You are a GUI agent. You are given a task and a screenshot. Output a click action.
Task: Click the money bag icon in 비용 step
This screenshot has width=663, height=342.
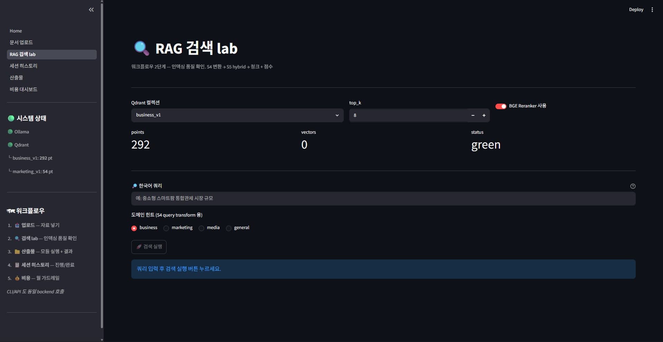(x=17, y=278)
